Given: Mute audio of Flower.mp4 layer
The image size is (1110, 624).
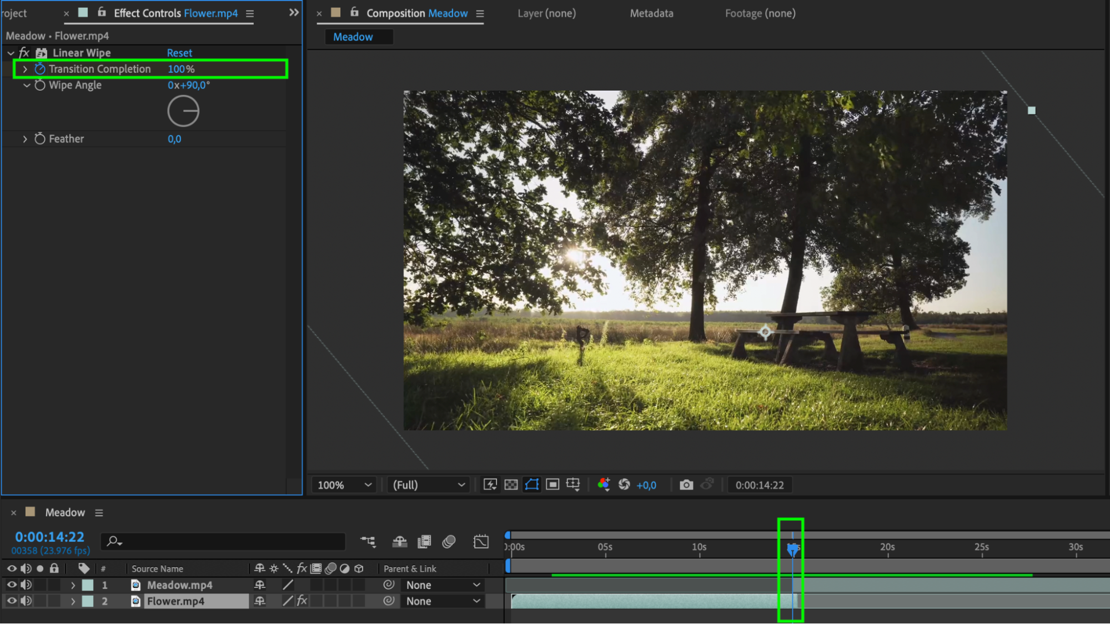Looking at the screenshot, I should (x=26, y=601).
